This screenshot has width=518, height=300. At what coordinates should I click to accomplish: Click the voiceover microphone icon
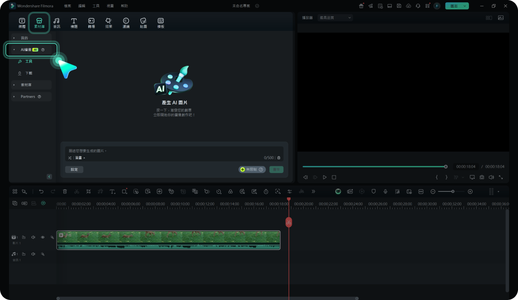point(385,191)
